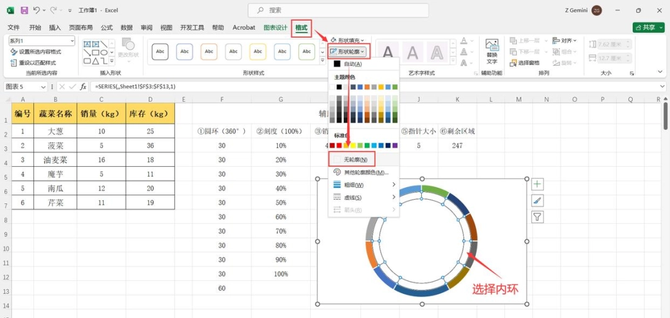Viewport: 670px width, 318px height.
Task: Switch to the Format (格式) tab
Action: [301, 28]
